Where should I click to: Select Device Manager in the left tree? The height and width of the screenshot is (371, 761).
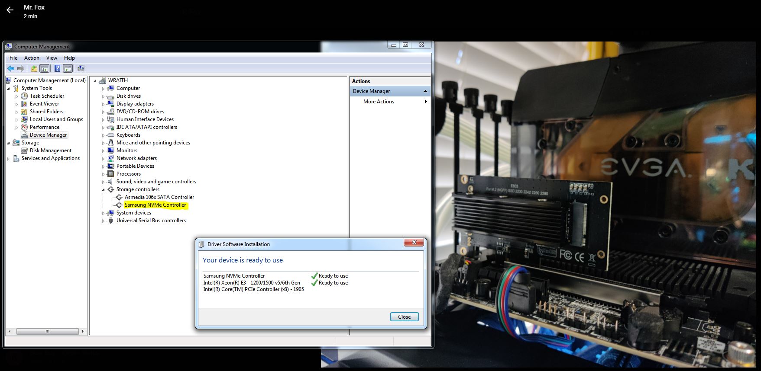click(48, 135)
